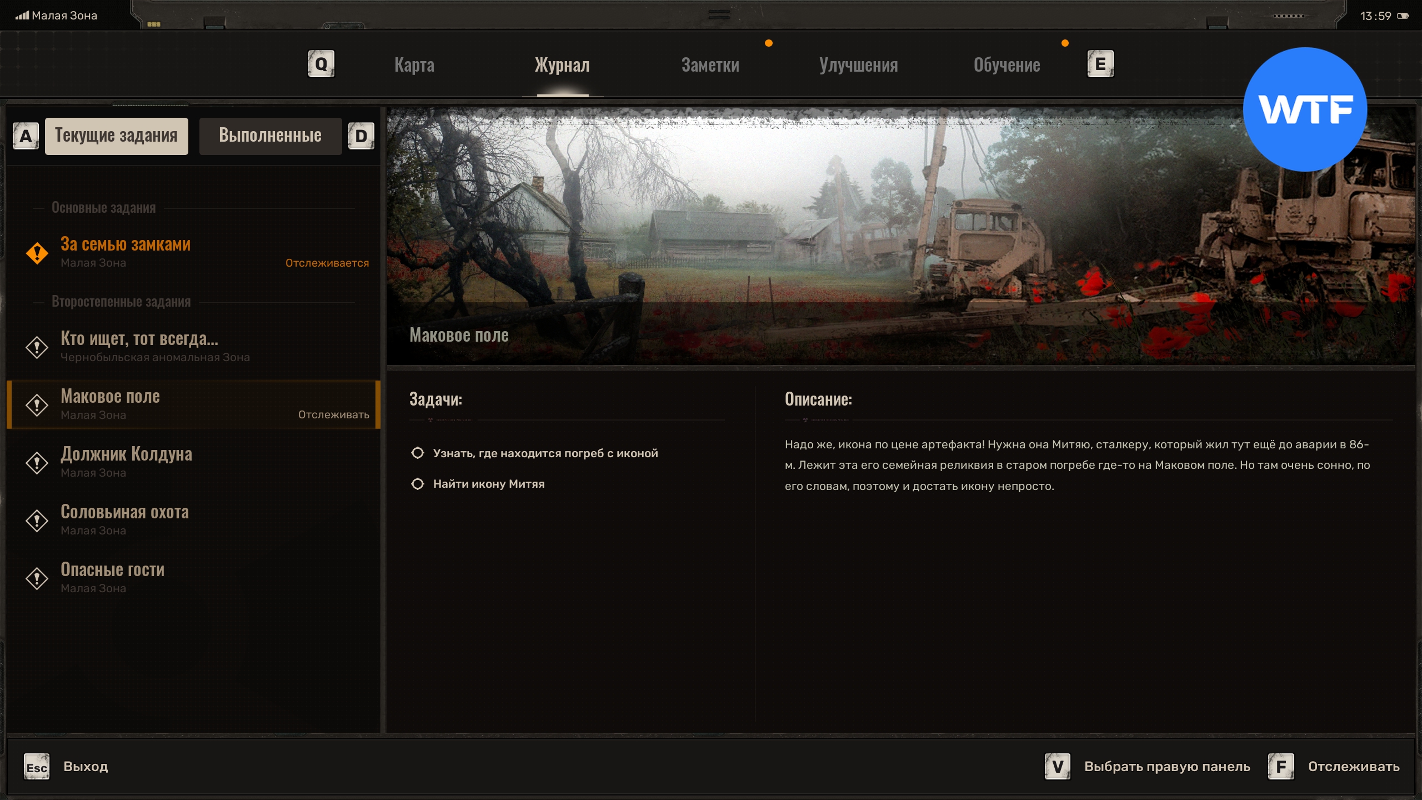Select the Текущие задания button
The width and height of the screenshot is (1422, 800).
(116, 136)
